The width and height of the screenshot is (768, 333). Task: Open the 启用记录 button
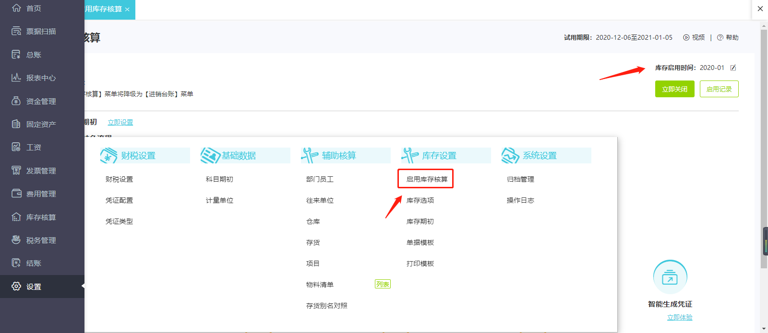719,89
